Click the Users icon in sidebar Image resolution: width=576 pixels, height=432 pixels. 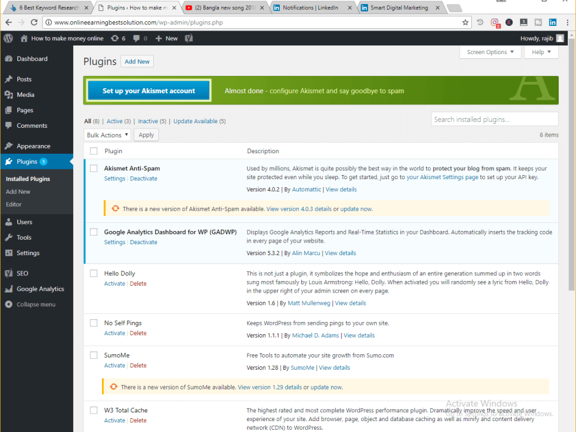pos(9,222)
